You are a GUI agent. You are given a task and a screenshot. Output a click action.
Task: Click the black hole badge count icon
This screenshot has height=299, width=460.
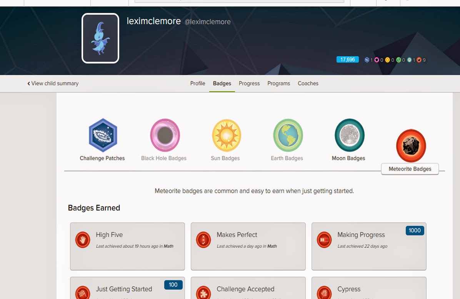tap(377, 60)
